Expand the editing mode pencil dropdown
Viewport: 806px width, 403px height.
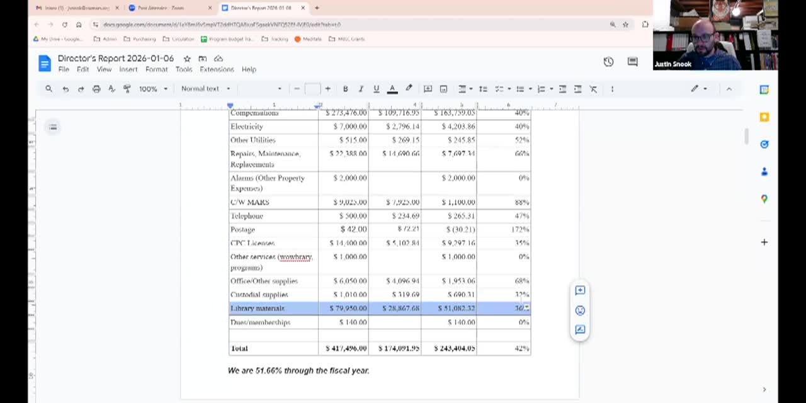698,89
